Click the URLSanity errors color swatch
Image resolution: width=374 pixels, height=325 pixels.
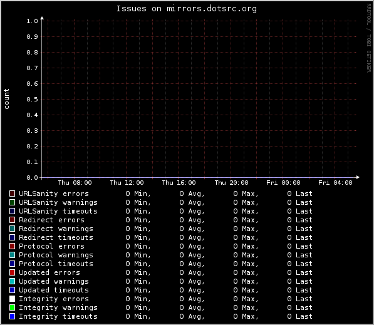tap(12, 193)
